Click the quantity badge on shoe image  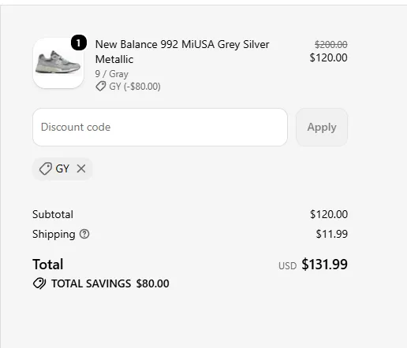79,43
